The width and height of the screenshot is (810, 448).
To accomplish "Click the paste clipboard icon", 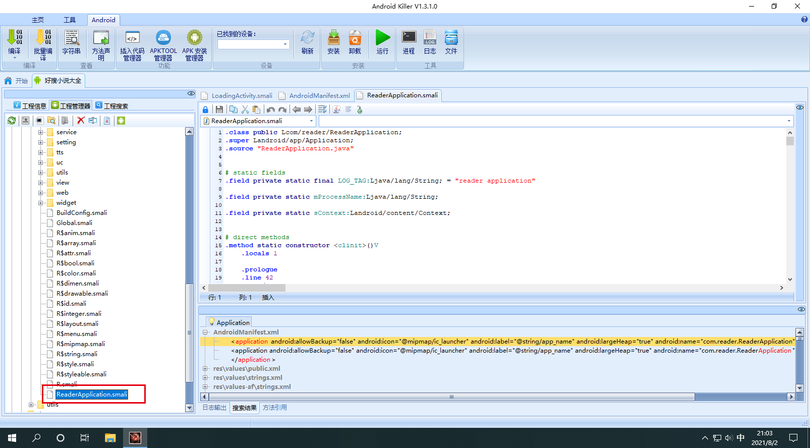I will click(x=257, y=109).
